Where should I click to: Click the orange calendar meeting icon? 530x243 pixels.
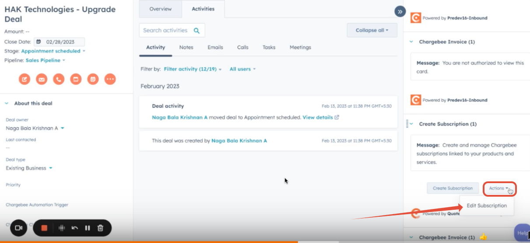click(76, 79)
